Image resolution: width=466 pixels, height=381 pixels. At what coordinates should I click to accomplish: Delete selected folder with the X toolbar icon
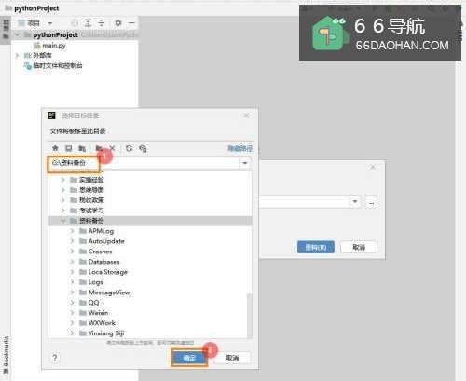coord(113,148)
